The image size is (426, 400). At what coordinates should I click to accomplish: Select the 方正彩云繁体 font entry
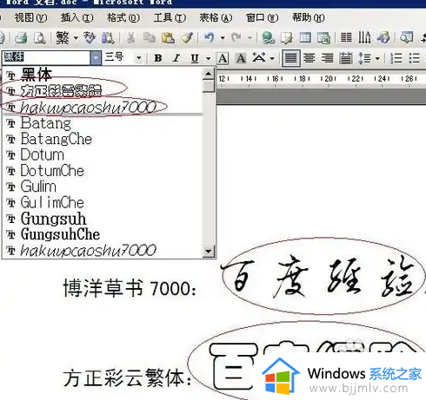tap(103, 91)
